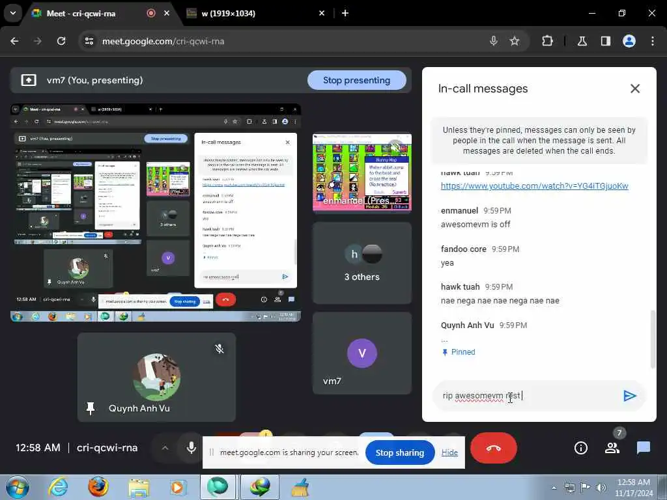Screen dimensions: 667x500
Task: Open Windows Explorer folder in taskbar
Action: [x=139, y=487]
